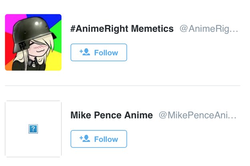Click add-person icon in Mike Pence Anime Follow button
The image size is (250, 166).
click(x=84, y=138)
